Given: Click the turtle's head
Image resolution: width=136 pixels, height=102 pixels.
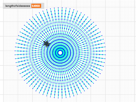Looking at the screenshot, I should 44,42.
